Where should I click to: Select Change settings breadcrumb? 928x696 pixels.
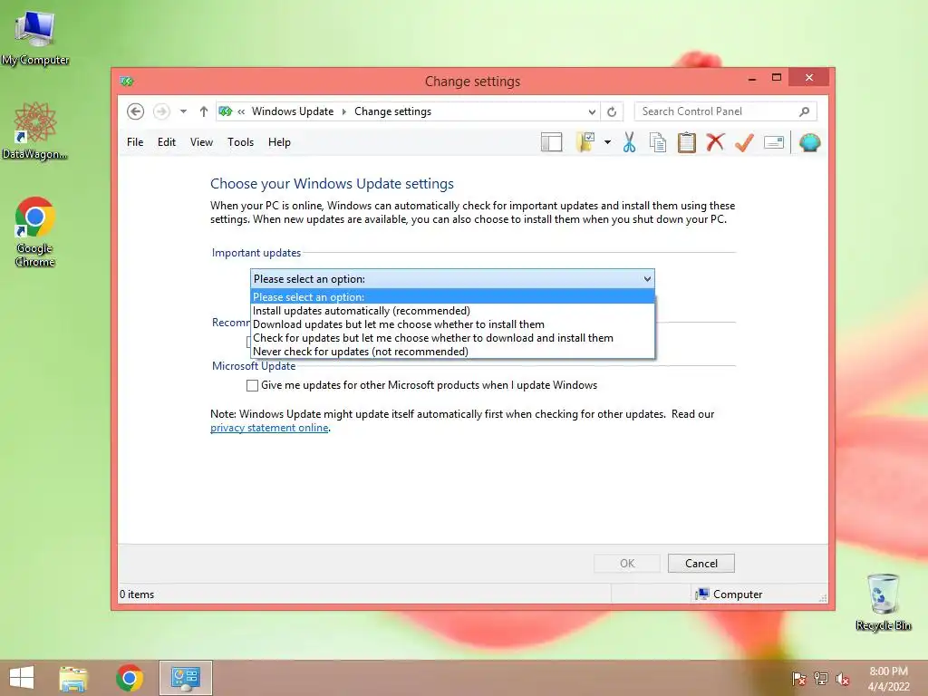click(x=392, y=111)
